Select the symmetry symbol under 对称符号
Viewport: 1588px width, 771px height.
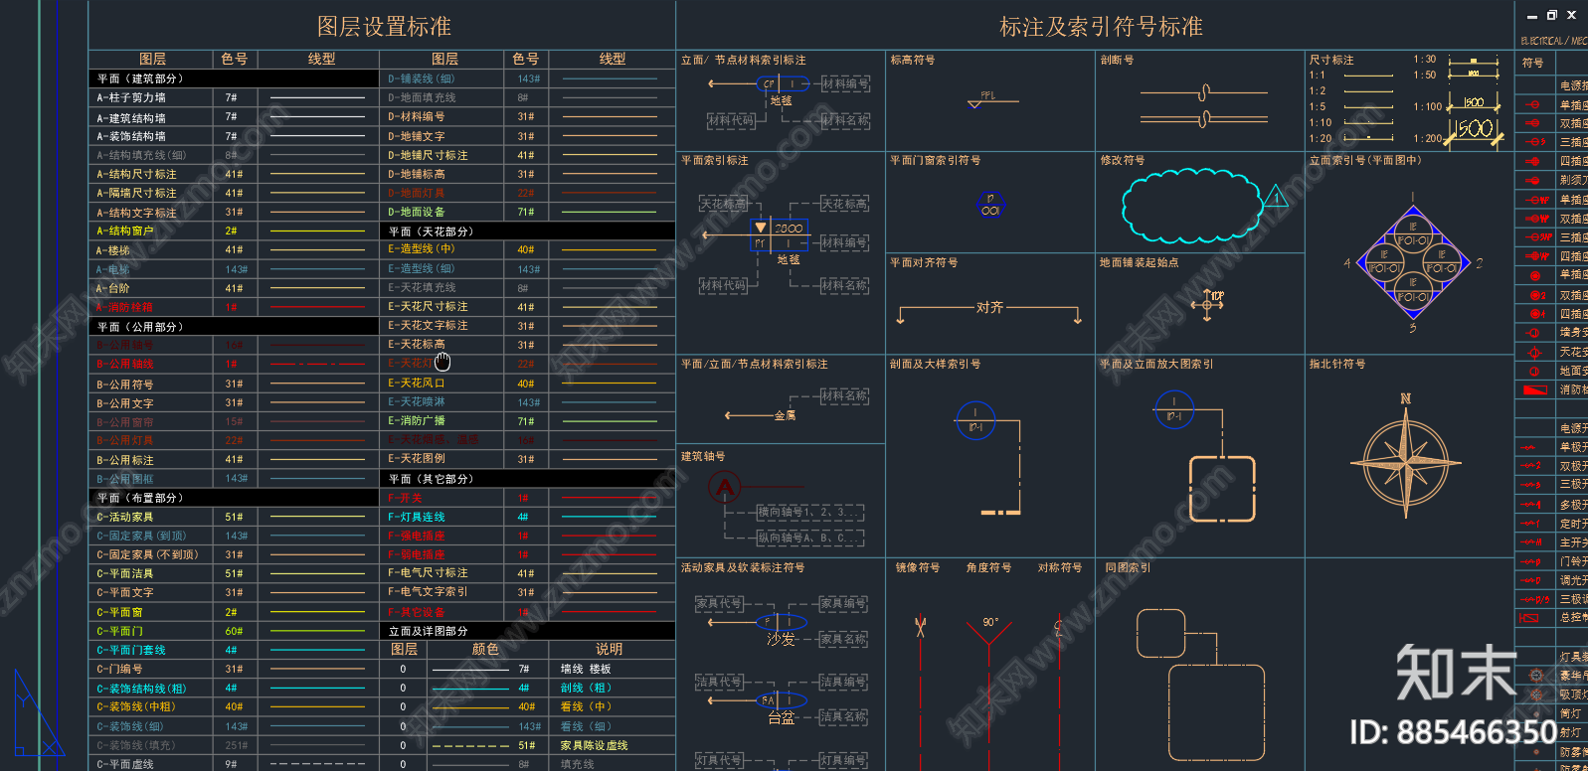coord(1058,628)
